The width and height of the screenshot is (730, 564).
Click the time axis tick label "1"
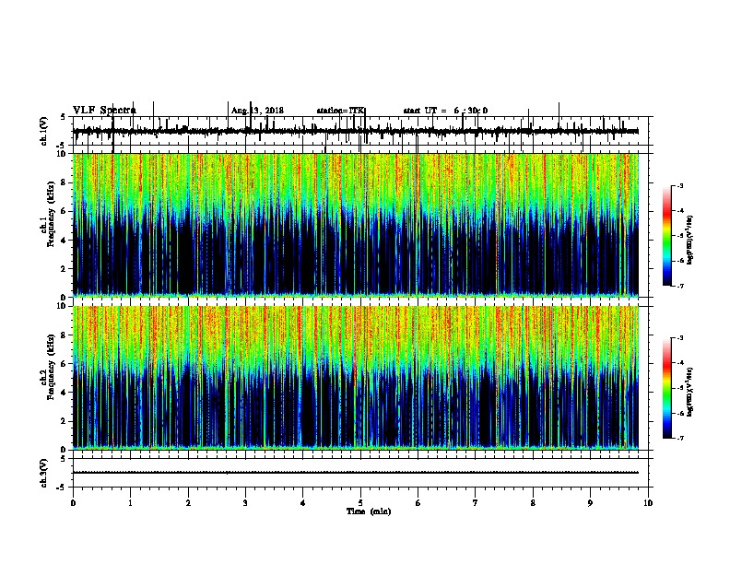click(x=130, y=503)
